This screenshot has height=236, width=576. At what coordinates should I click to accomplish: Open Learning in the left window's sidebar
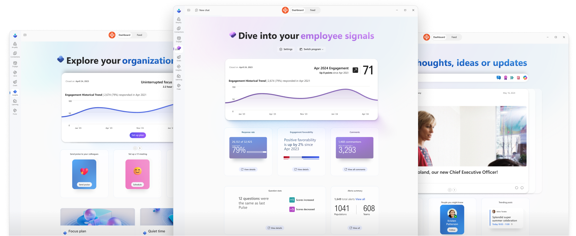(15, 102)
